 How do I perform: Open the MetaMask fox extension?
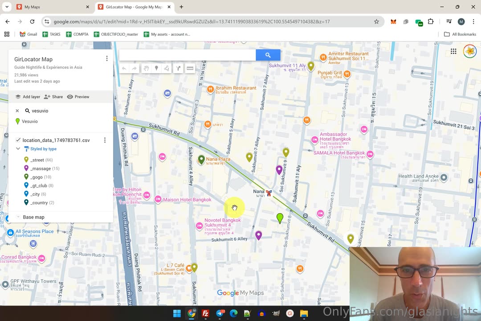(393, 21)
